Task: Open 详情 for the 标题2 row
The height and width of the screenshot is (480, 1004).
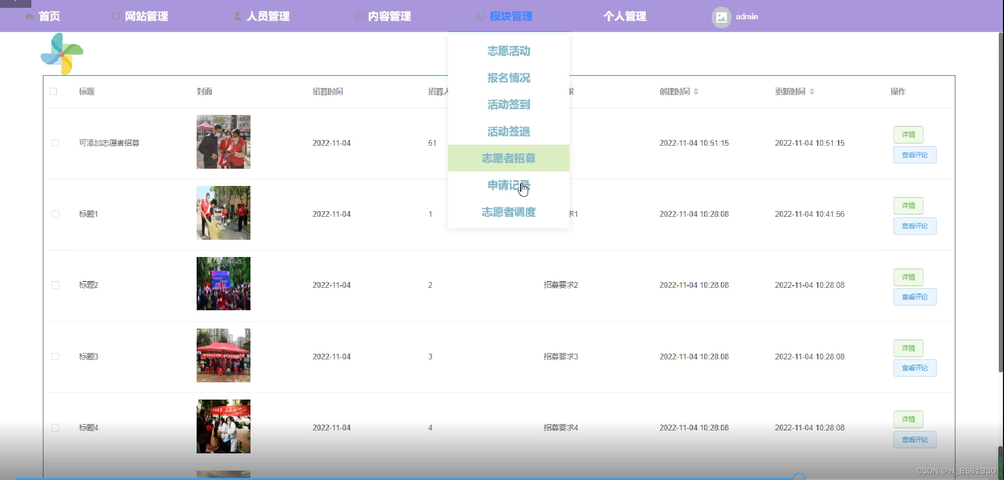Action: point(908,277)
